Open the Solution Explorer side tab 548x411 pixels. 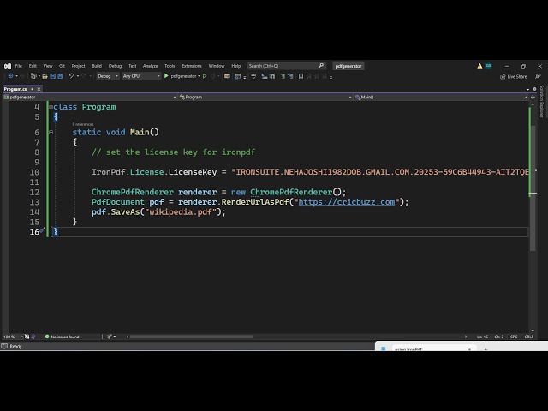[541, 101]
